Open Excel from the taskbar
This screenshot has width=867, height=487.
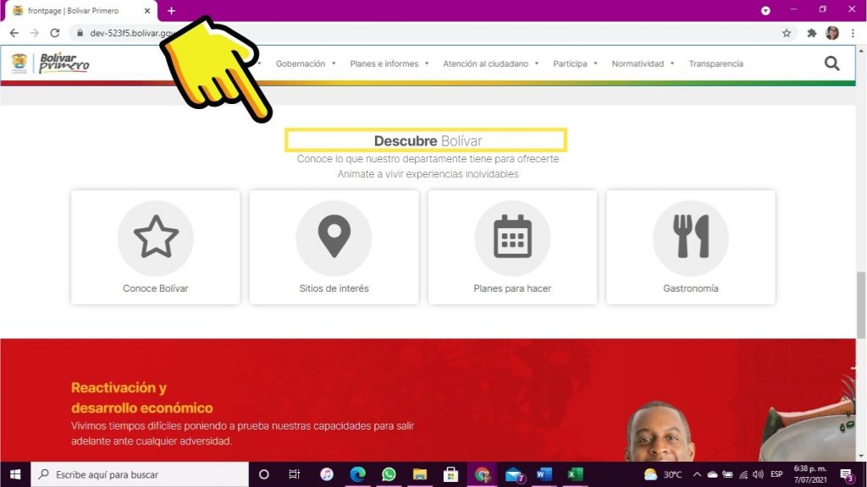575,474
